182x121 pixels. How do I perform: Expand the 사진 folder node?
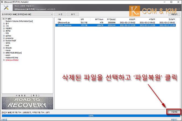(4, 26)
